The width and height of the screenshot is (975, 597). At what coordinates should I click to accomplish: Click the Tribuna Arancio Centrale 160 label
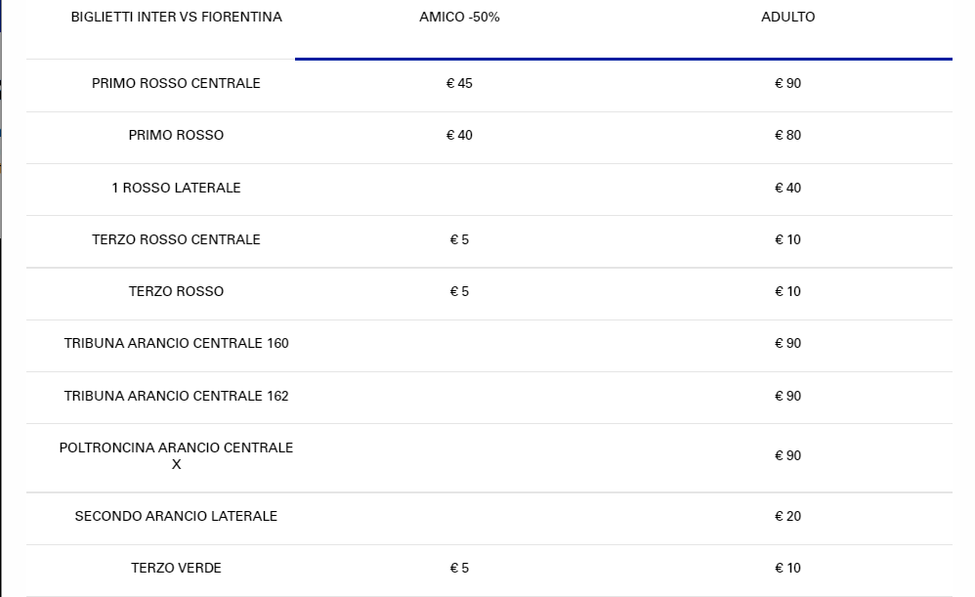click(x=176, y=343)
